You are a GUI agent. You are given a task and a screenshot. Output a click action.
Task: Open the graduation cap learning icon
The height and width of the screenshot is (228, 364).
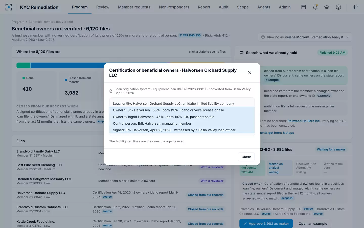(327, 7)
